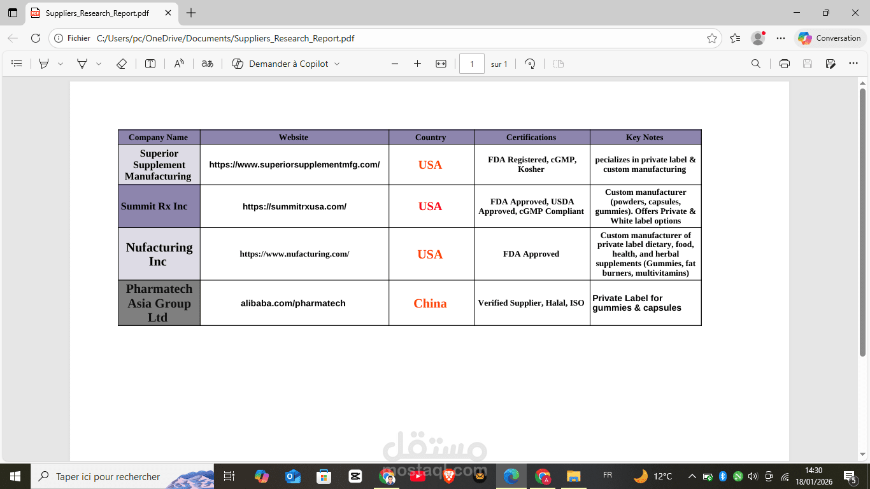Zoom in on the document
This screenshot has height=489, width=870.
click(x=417, y=64)
